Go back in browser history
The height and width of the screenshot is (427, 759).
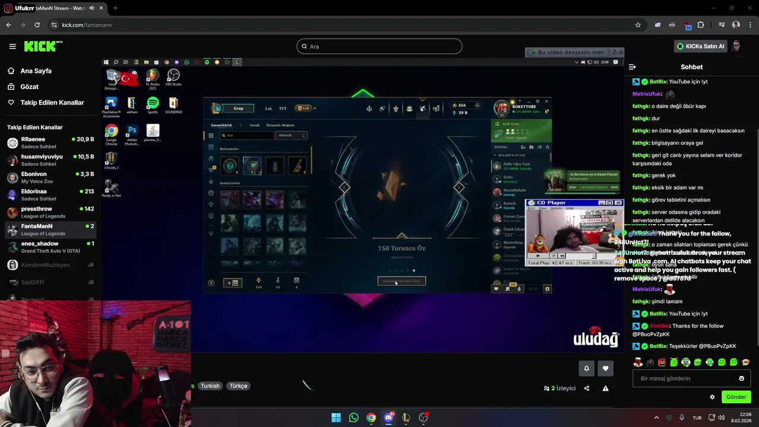(8, 25)
